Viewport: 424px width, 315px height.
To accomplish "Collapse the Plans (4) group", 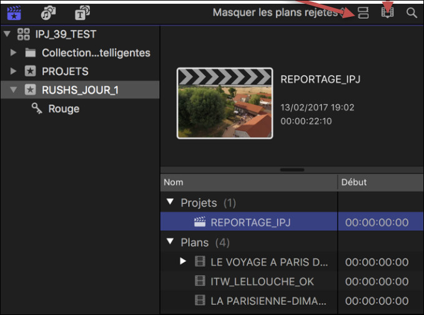I will pyautogui.click(x=170, y=241).
